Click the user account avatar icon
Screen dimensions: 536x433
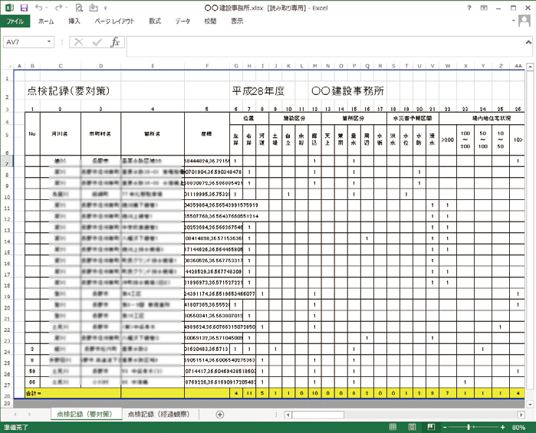click(x=524, y=21)
